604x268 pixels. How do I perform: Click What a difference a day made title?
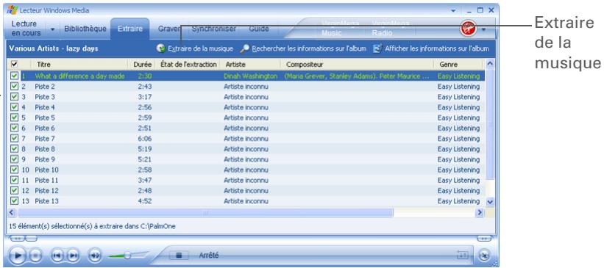(79, 76)
